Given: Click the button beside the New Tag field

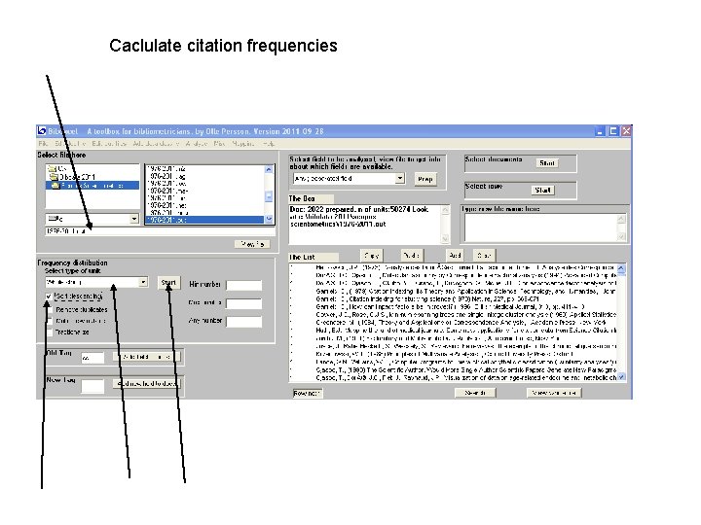Looking at the screenshot, I should (x=147, y=383).
